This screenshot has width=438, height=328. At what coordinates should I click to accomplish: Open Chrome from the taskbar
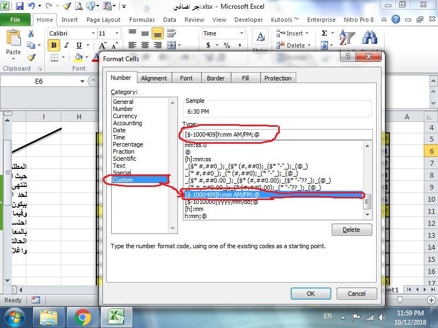(83, 317)
